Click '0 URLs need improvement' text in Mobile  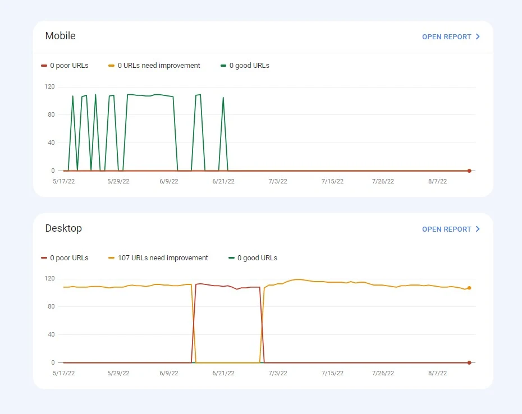pos(159,66)
